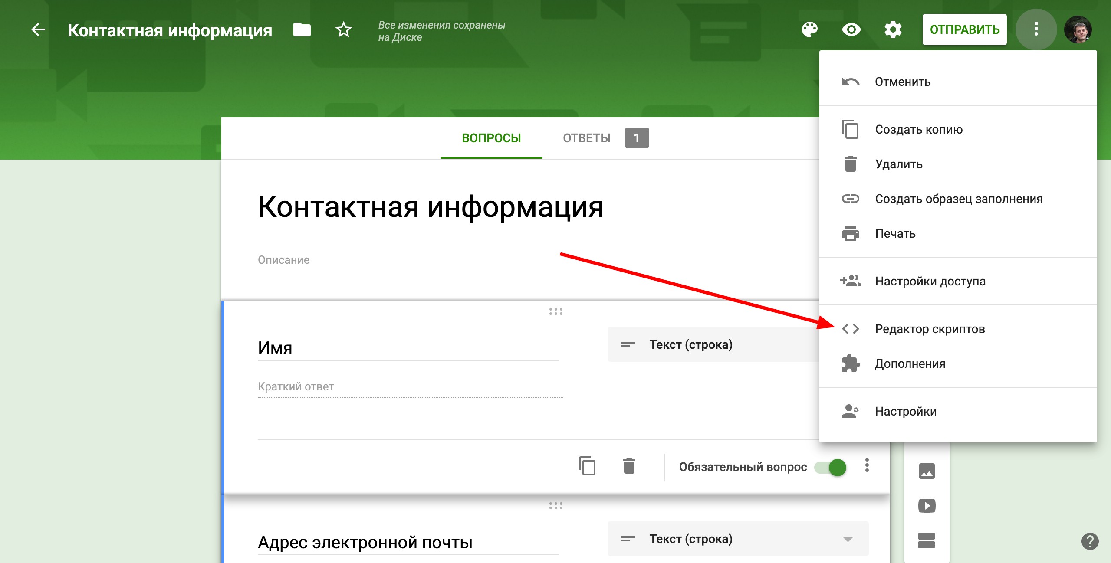1111x563 pixels.
Task: Open the move-to-folder icon
Action: click(x=302, y=30)
